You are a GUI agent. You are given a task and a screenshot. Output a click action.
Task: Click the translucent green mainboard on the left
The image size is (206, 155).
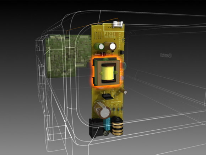coord(68,56)
